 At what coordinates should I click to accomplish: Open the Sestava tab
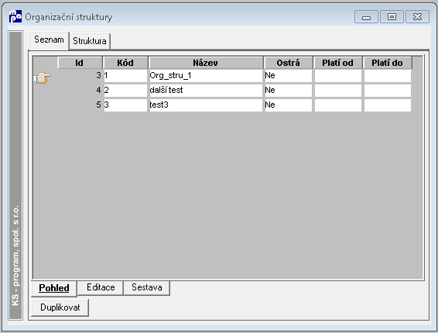click(147, 287)
